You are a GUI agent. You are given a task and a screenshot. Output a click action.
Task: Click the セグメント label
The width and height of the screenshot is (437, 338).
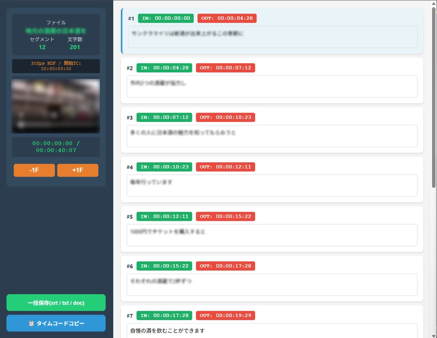click(x=42, y=39)
